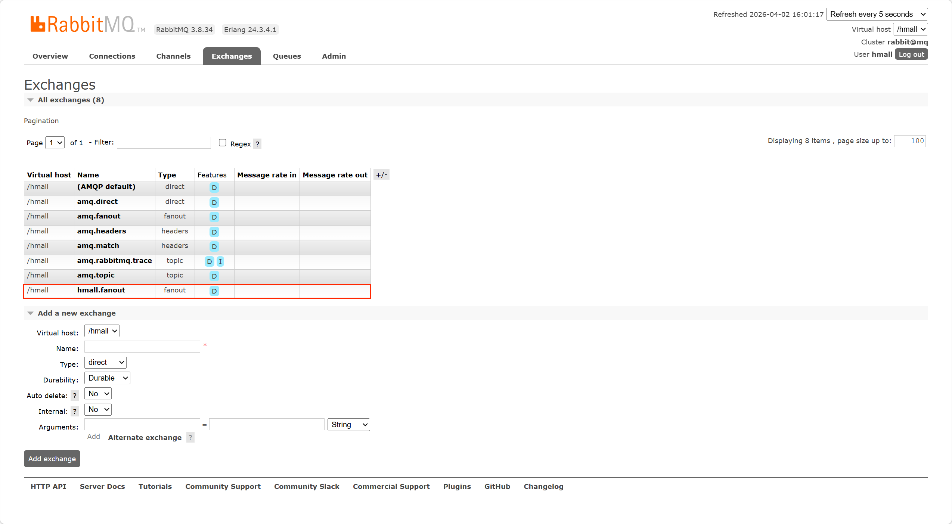Open the Overview tab
This screenshot has height=524, width=952.
50,56
